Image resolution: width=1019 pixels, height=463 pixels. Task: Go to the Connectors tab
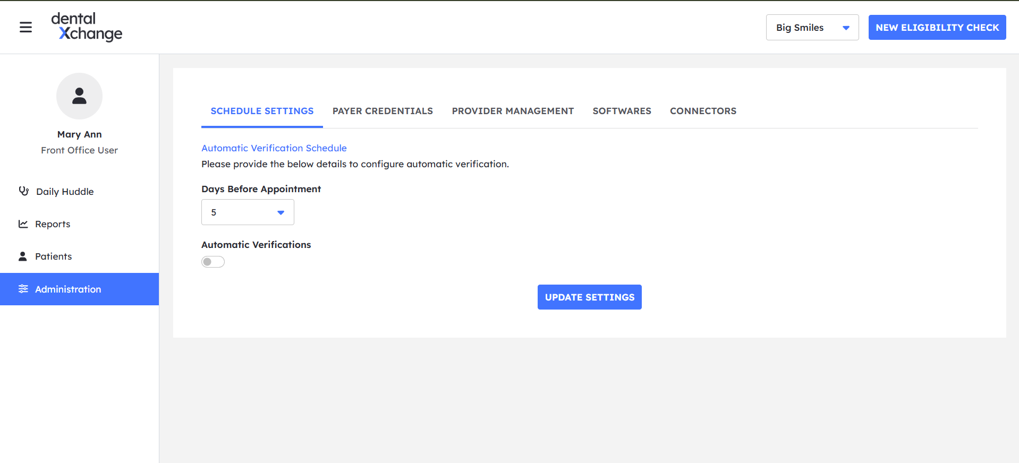pyautogui.click(x=703, y=111)
